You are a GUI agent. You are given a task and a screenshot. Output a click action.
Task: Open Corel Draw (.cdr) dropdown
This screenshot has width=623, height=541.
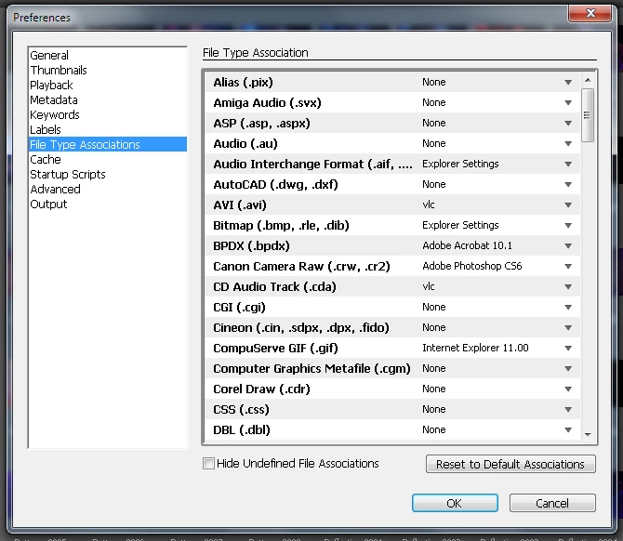[568, 389]
